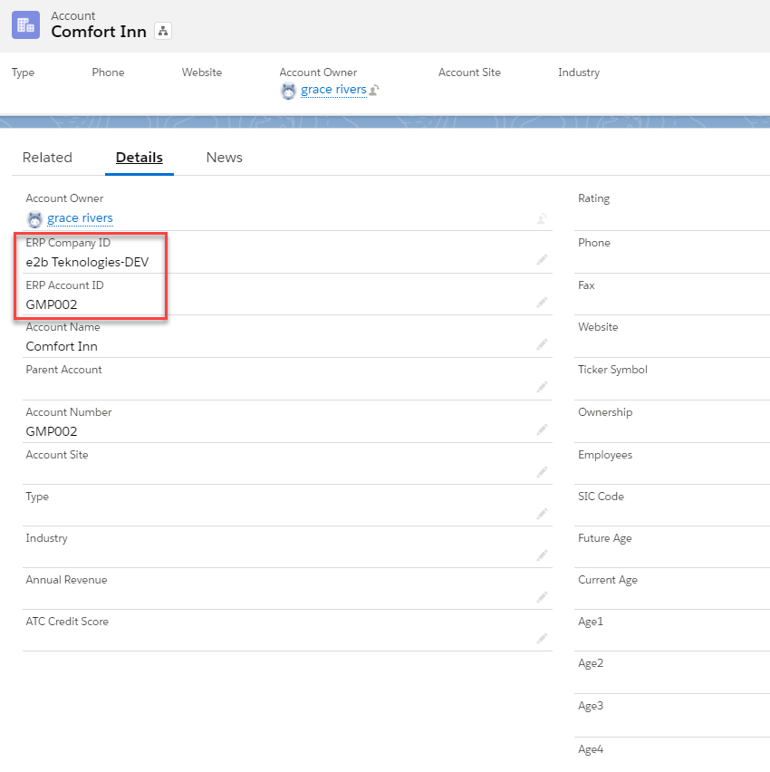The height and width of the screenshot is (772, 770).
Task: Open account hierarchy icon beside Comfort Inn
Action: click(163, 32)
